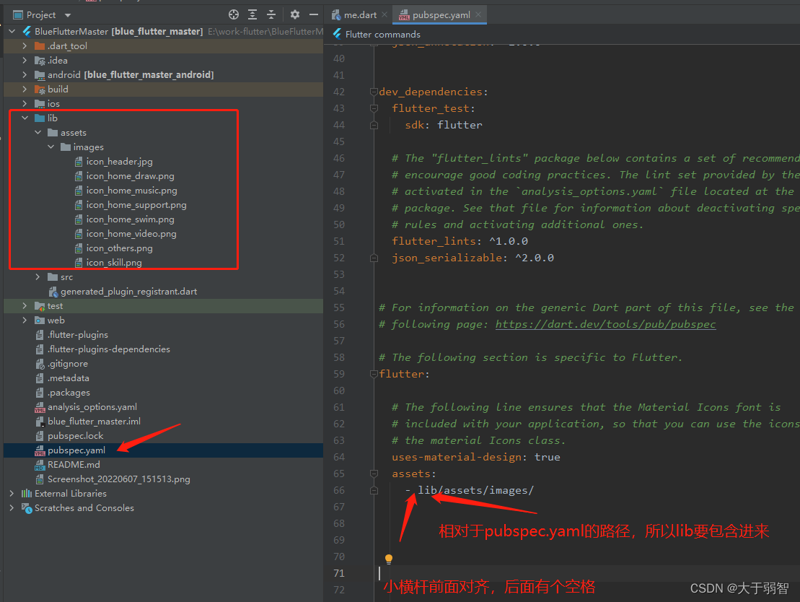Place cursor on line 71
This screenshot has height=602, width=800.
561,573
